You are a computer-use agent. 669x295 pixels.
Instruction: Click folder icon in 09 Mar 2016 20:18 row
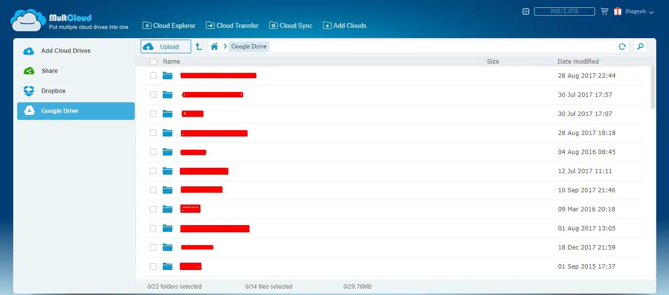coord(168,209)
